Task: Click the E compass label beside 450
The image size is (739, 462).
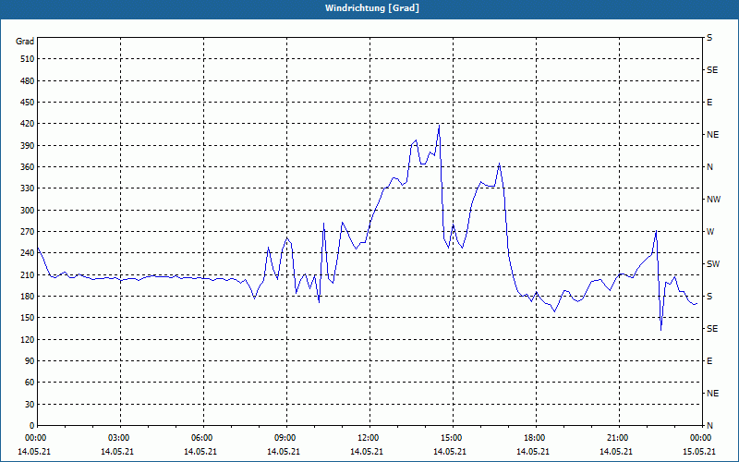Action: point(709,103)
